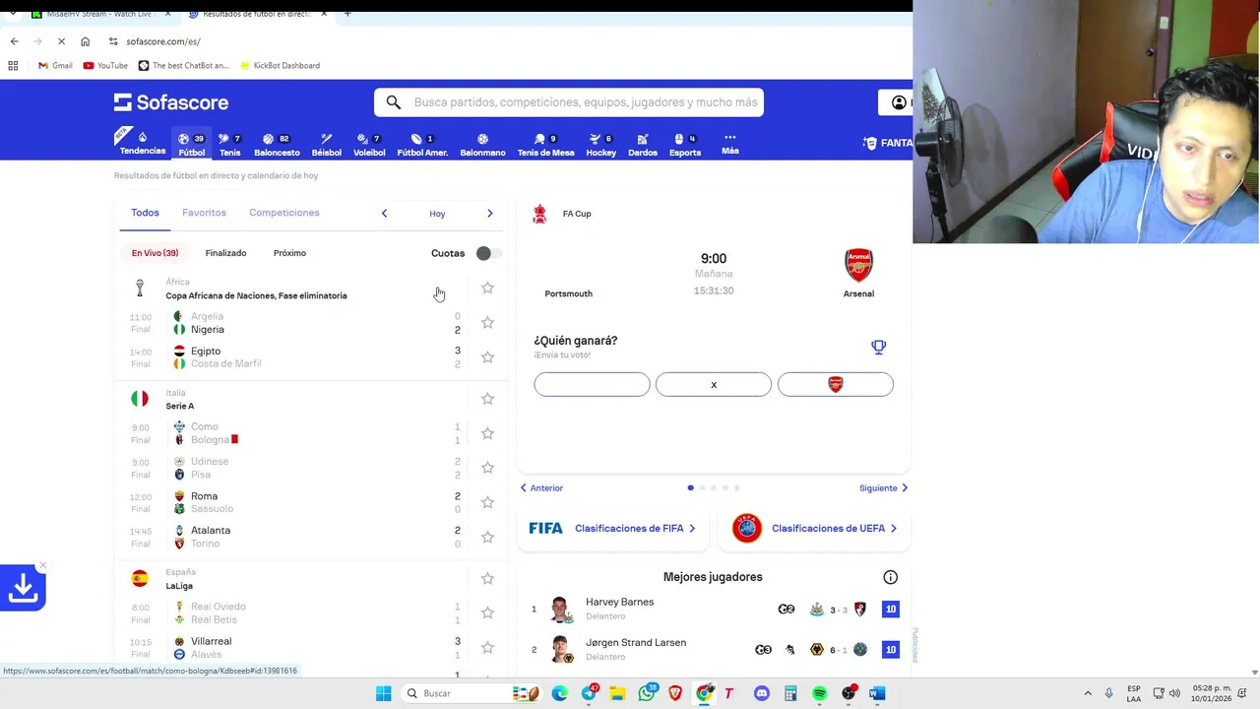The image size is (1260, 709).
Task: Open the Fantasy section in header
Action: pyautogui.click(x=888, y=143)
